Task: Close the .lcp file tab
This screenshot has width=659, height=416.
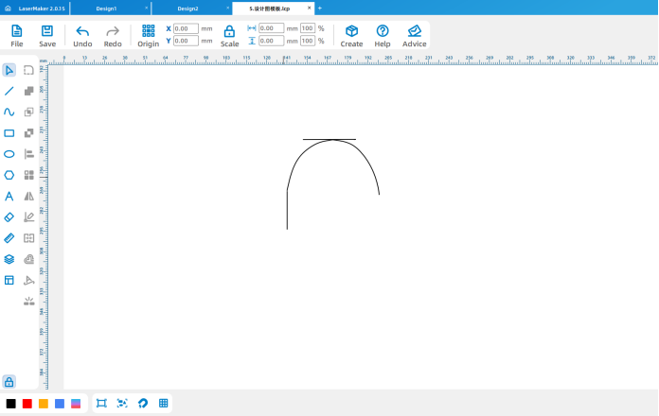Action: [x=310, y=8]
